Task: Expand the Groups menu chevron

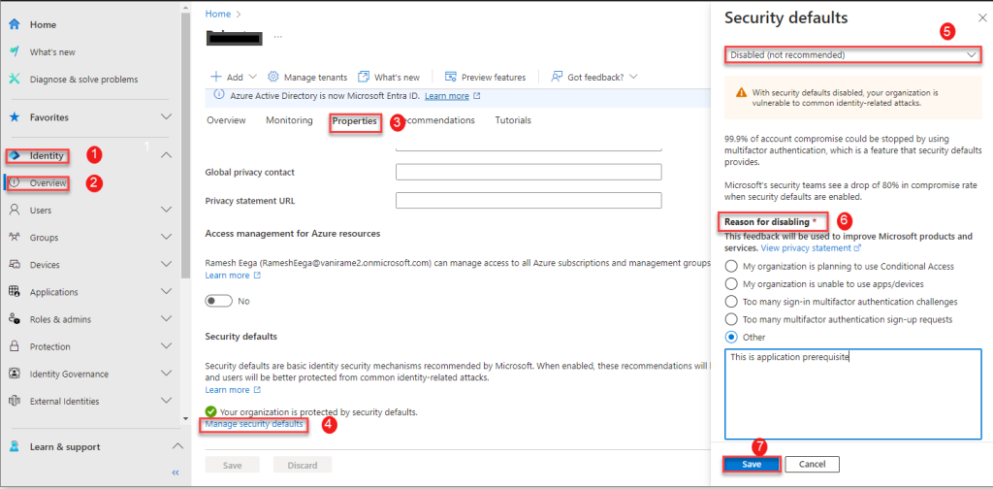Action: [x=167, y=237]
